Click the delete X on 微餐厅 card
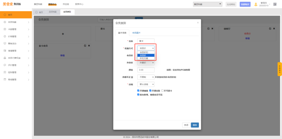 pos(274,29)
